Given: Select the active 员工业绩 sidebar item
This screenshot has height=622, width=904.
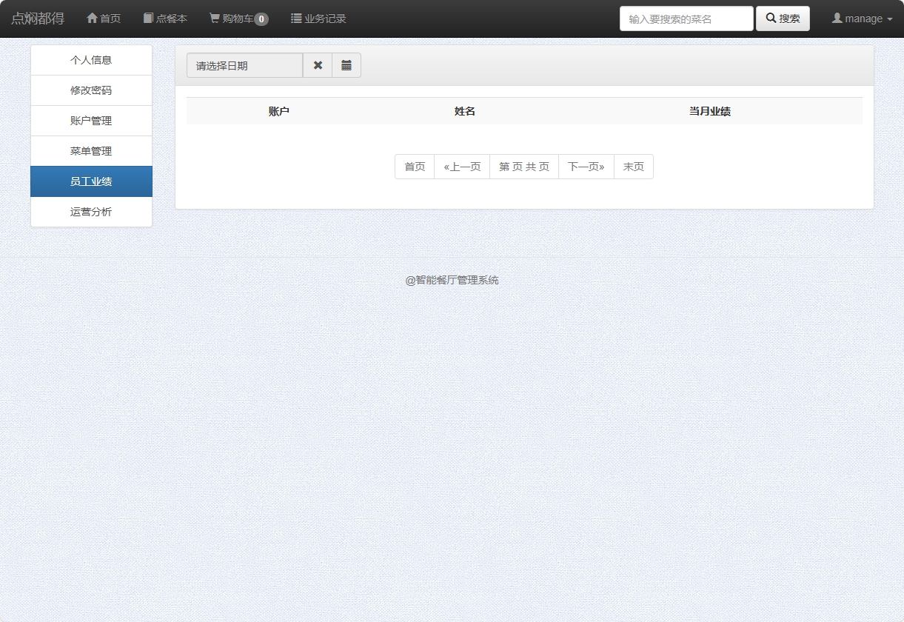Looking at the screenshot, I should click(91, 181).
